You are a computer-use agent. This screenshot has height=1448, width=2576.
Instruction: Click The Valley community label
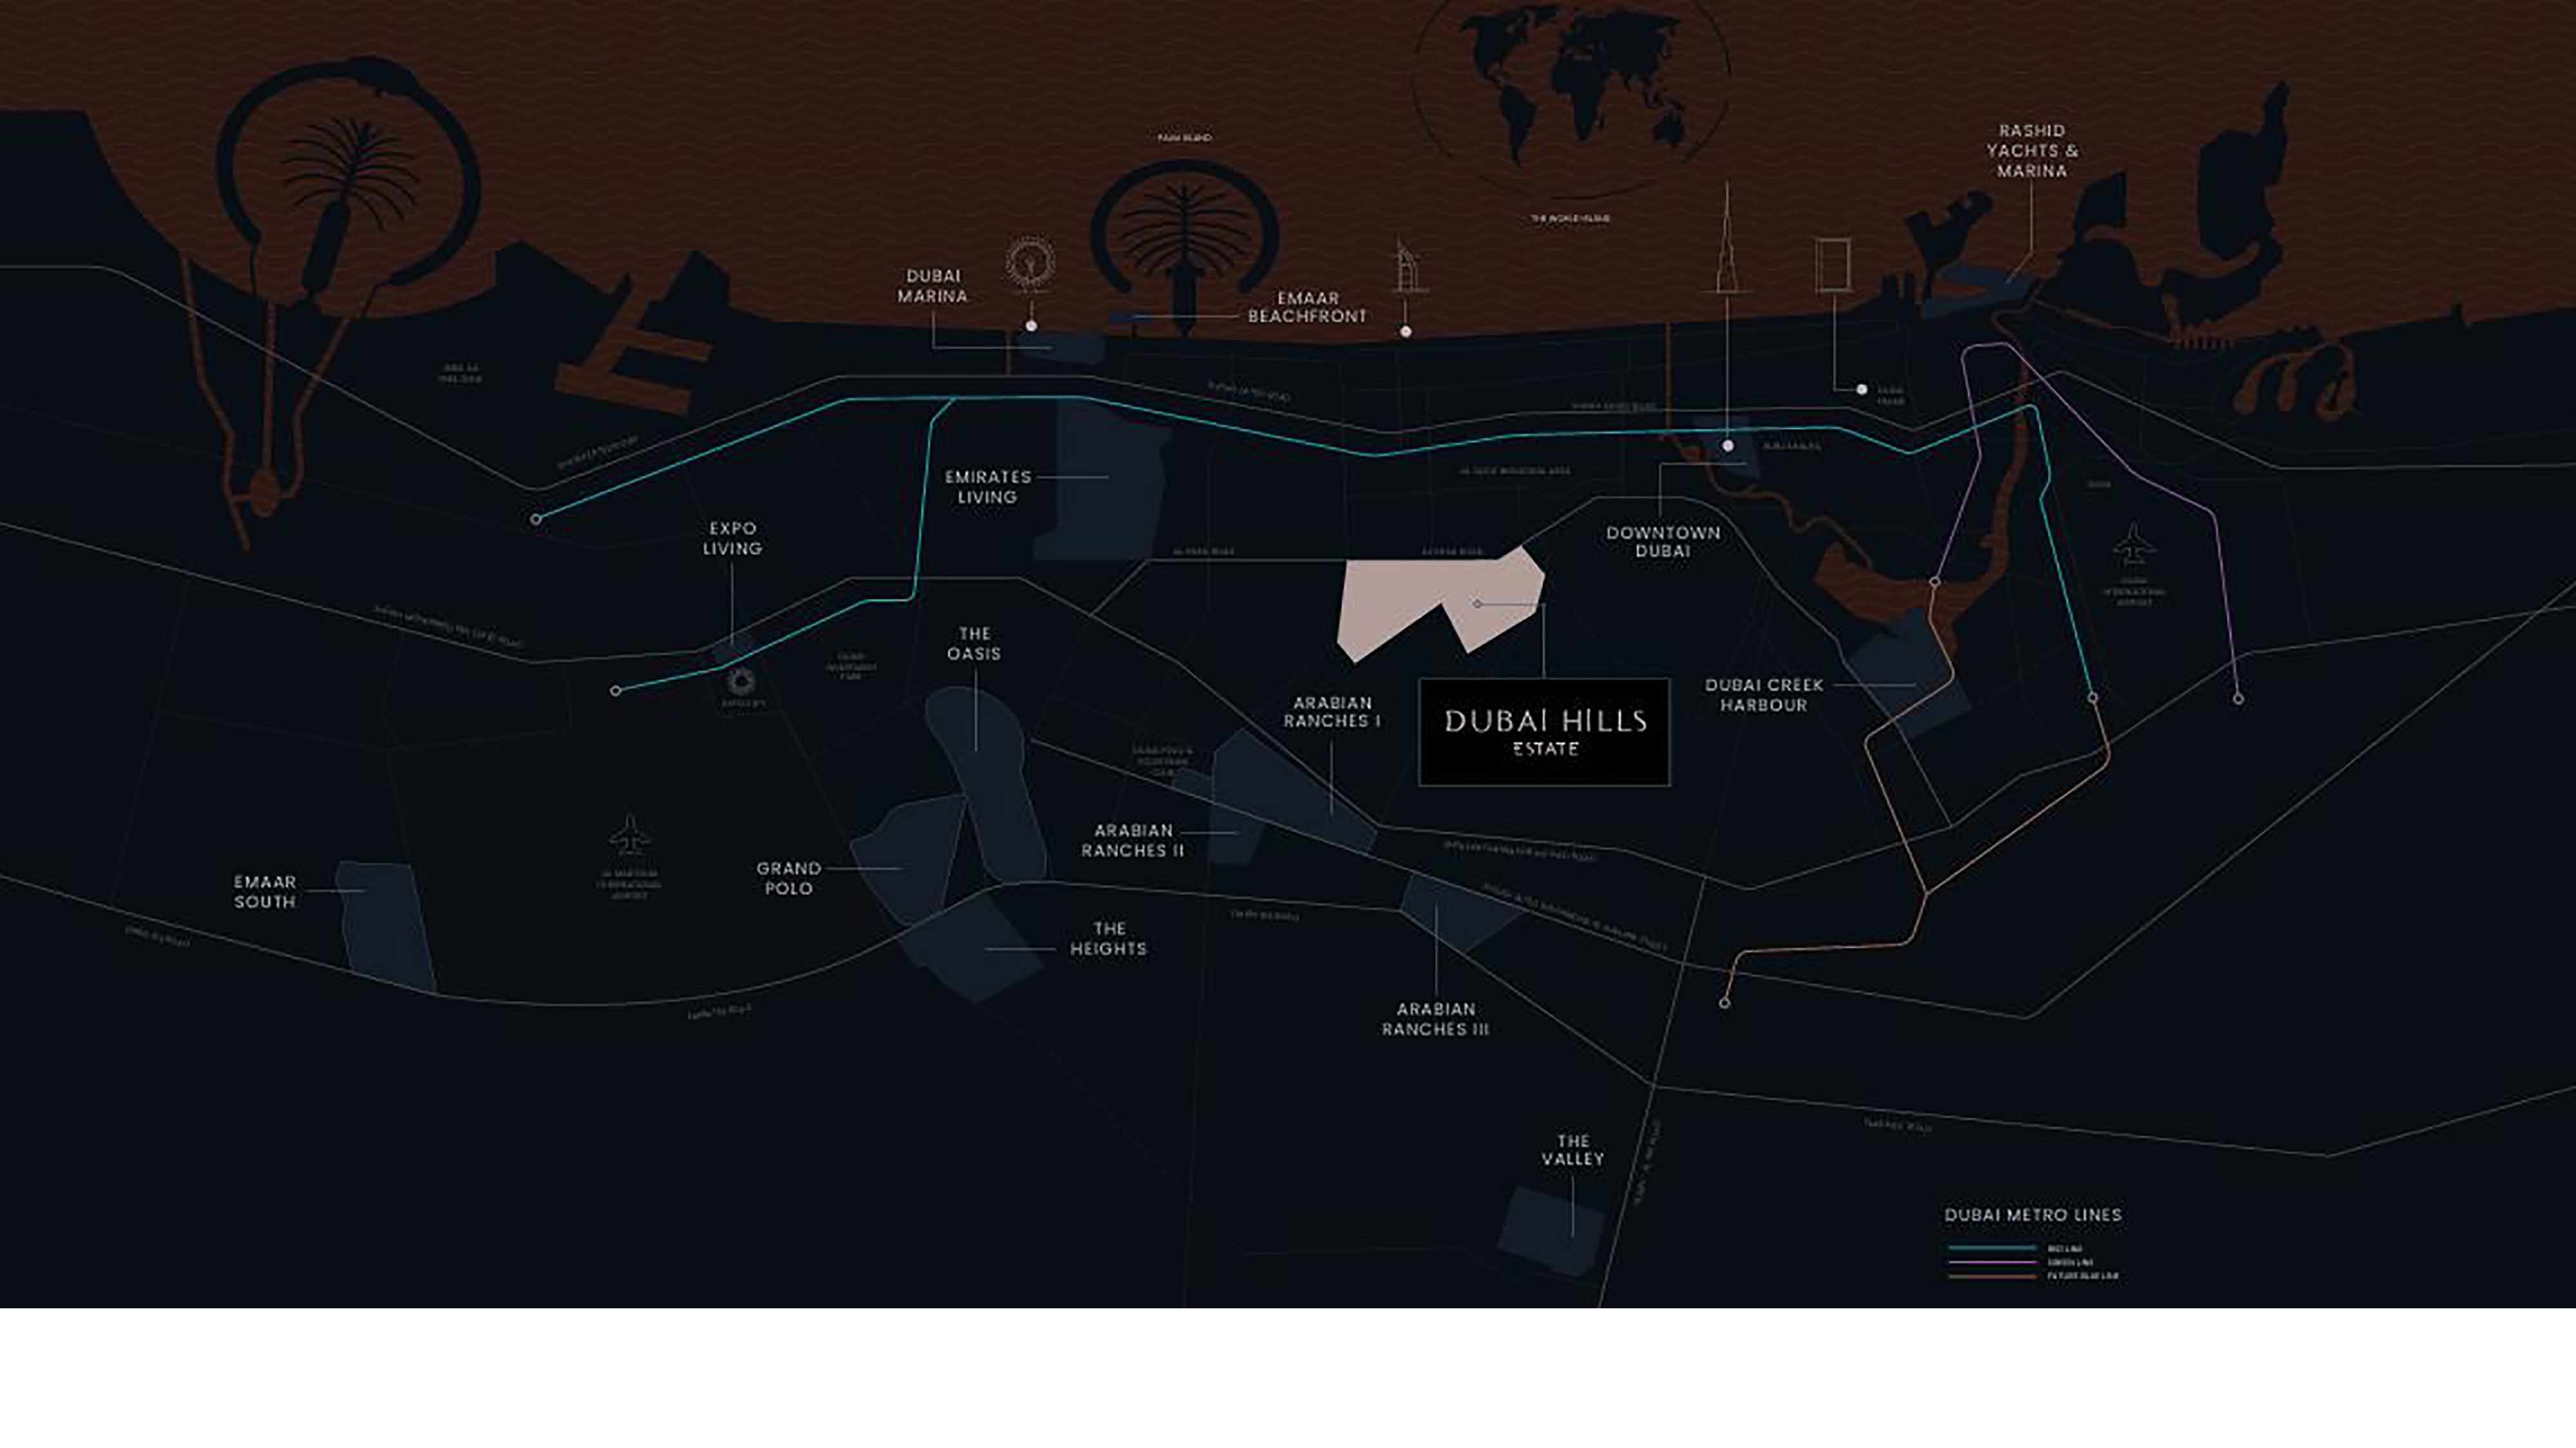[x=1572, y=1149]
